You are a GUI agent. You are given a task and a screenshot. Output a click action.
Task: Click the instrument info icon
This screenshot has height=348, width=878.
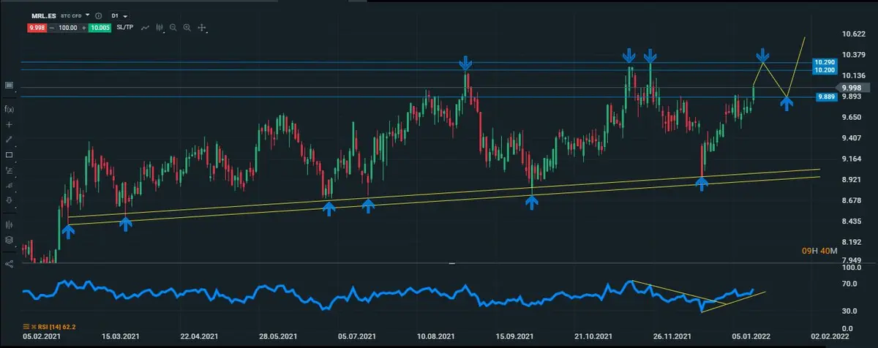99,15
